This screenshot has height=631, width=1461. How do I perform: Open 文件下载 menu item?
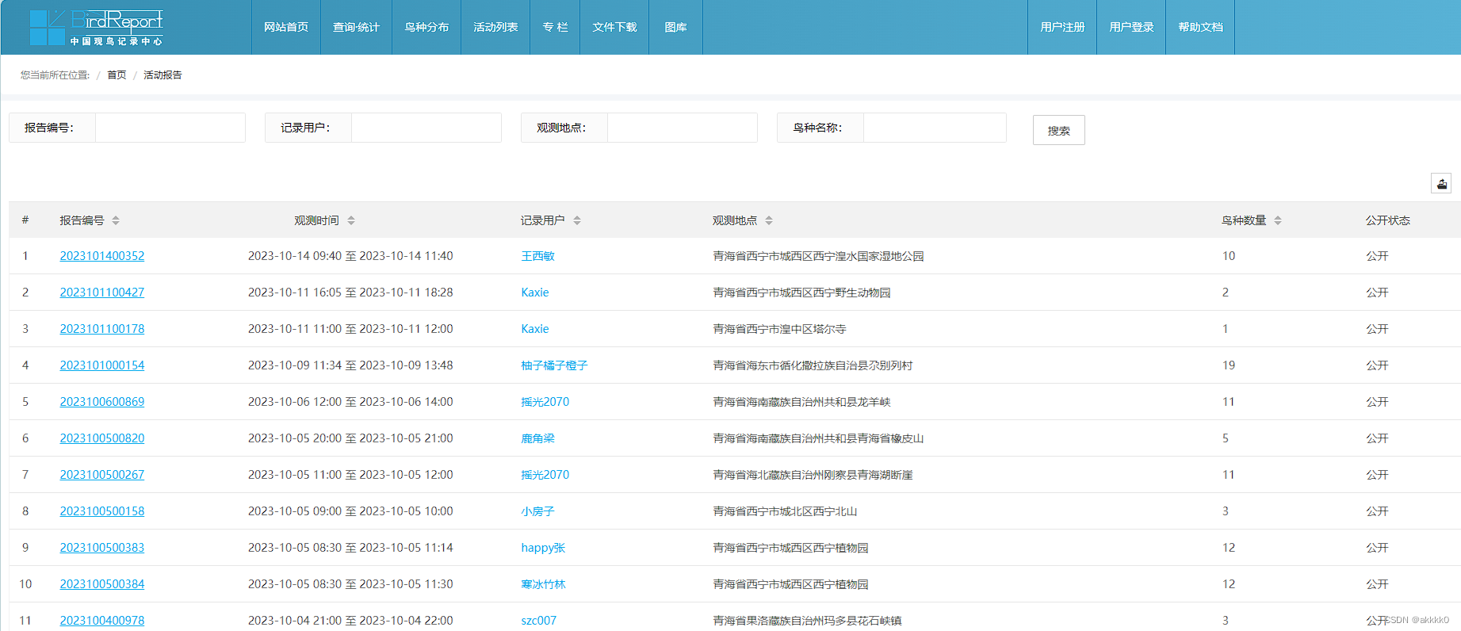tap(614, 27)
